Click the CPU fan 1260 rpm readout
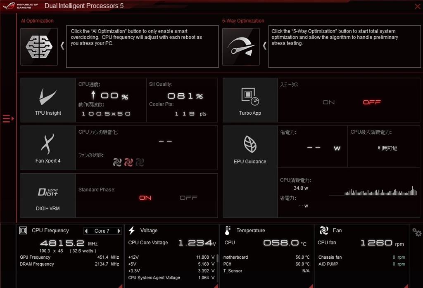The height and width of the screenshot is (288, 423). coord(382,243)
